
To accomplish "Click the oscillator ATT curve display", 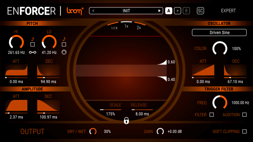I will pyautogui.click(x=203, y=70).
